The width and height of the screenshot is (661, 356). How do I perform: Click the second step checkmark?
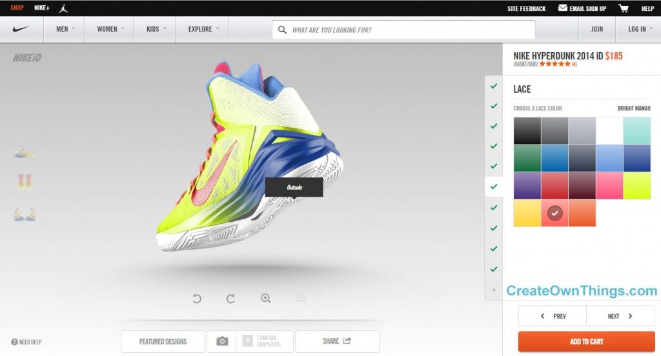[x=494, y=106]
